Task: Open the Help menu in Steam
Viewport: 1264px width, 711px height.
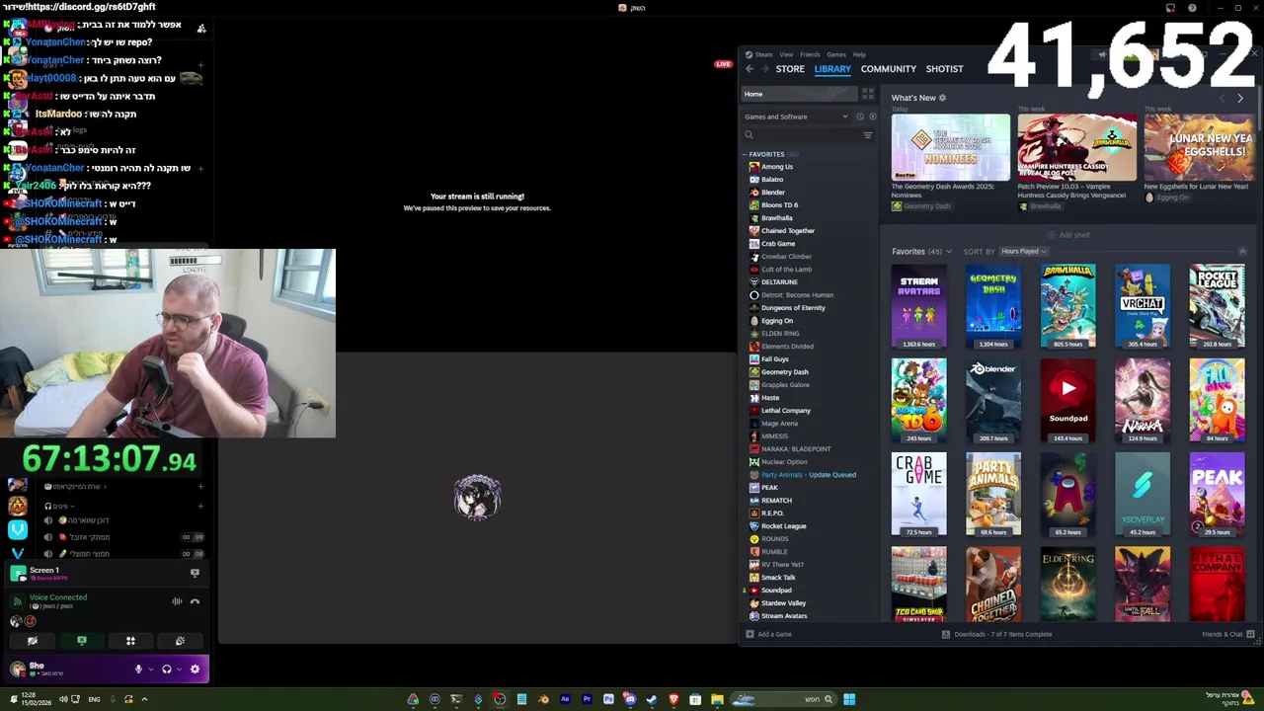Action: point(859,55)
